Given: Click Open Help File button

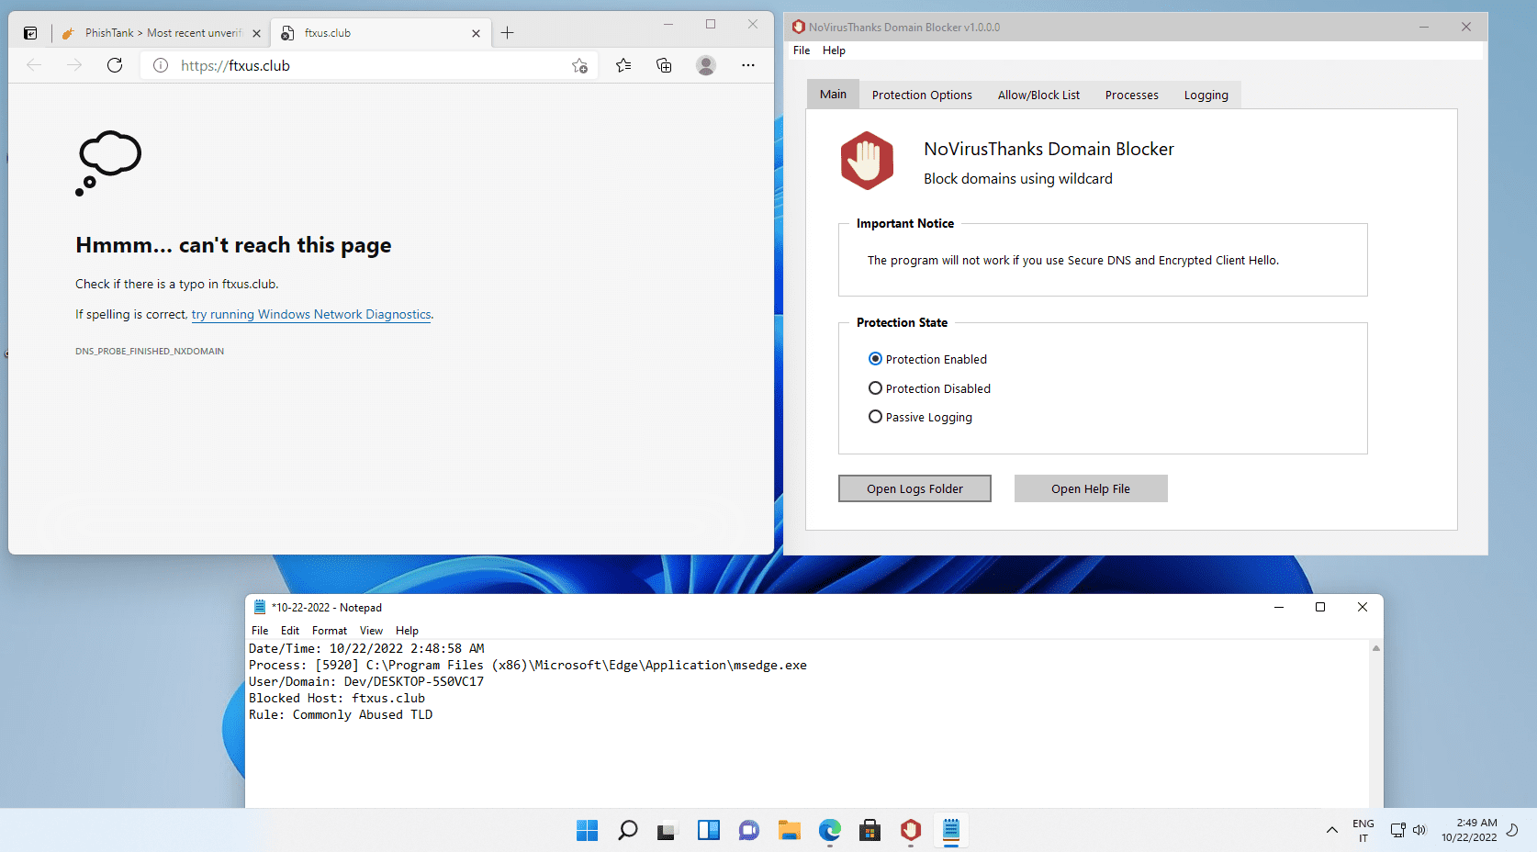Looking at the screenshot, I should click(x=1091, y=488).
